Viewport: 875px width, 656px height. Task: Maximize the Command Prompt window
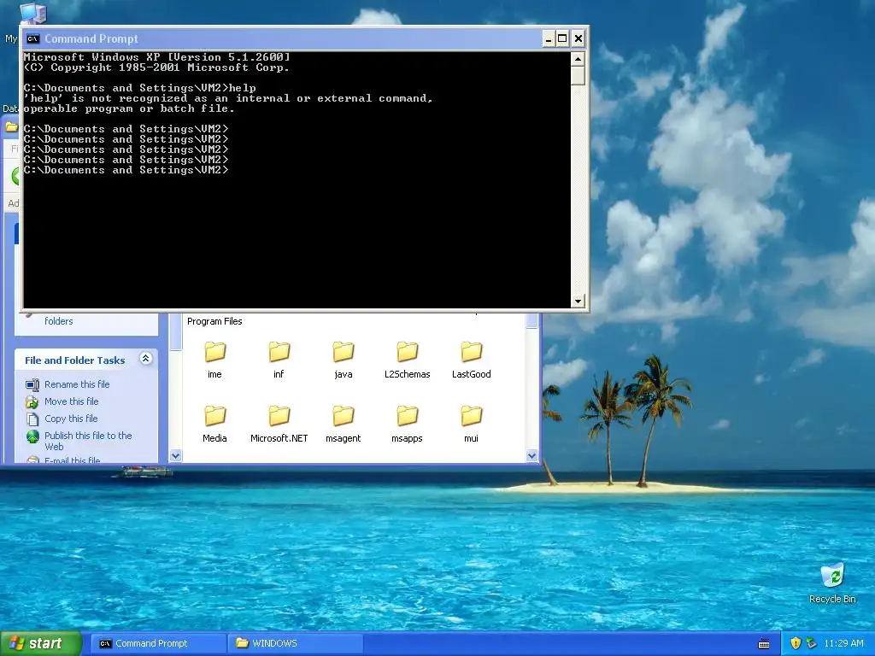[x=562, y=38]
